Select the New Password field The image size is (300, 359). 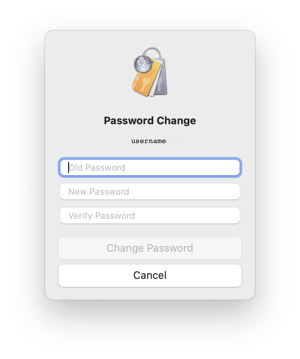pos(150,192)
